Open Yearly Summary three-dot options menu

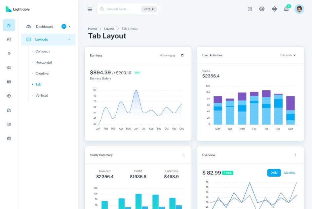(x=183, y=155)
